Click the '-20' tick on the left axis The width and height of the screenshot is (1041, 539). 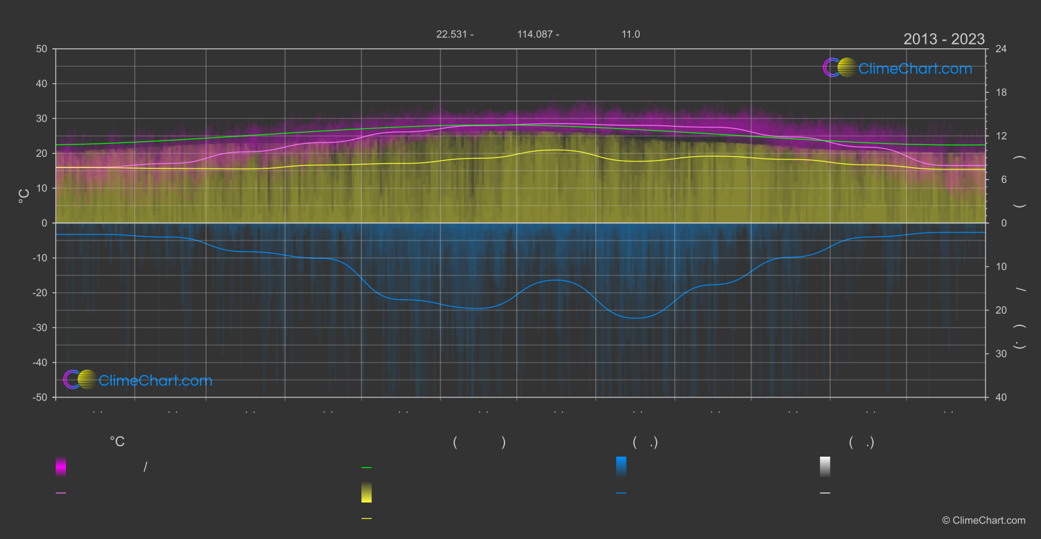coord(40,293)
